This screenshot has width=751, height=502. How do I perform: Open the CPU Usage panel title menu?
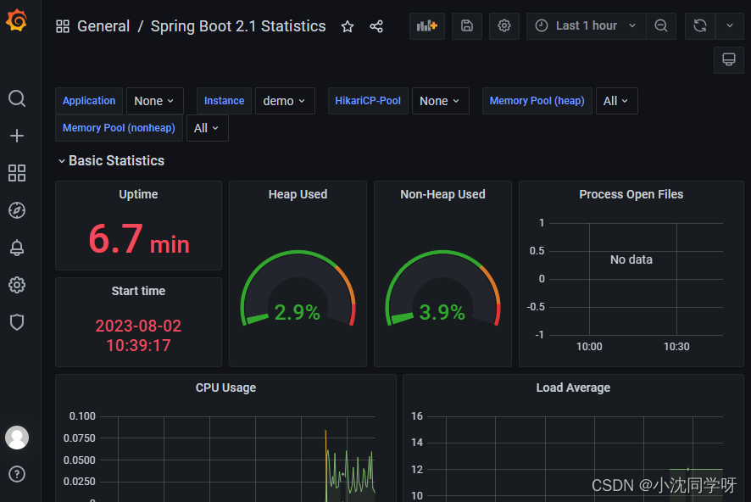pyautogui.click(x=225, y=388)
